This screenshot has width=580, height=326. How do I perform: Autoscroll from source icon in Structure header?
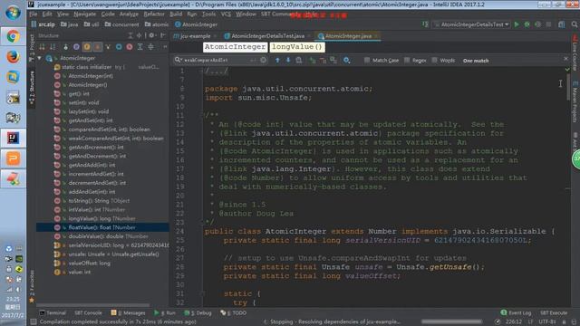coord(139,35)
